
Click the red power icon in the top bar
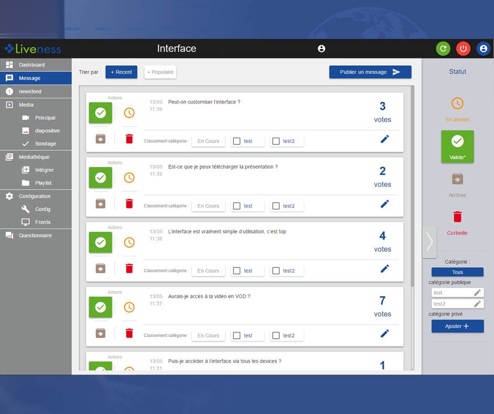[x=463, y=48]
